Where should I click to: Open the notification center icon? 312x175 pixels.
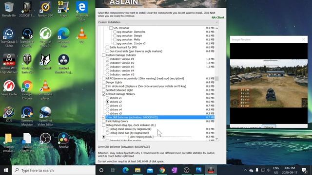coord(304,170)
